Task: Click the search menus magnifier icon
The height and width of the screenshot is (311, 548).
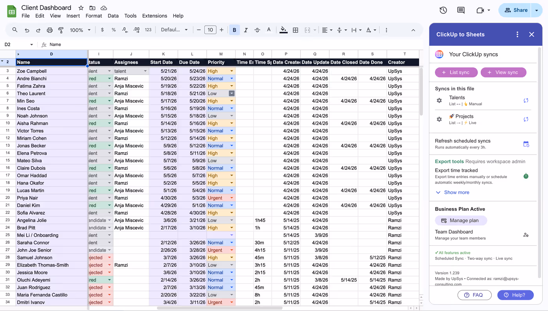Action: click(x=15, y=30)
